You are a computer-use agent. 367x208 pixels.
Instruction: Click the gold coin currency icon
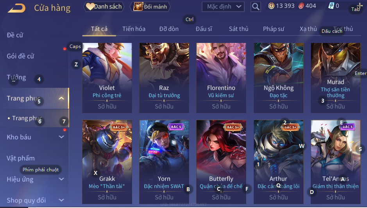(x=271, y=6)
